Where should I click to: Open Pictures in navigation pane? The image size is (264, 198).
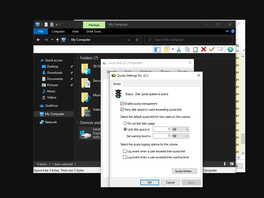(53, 85)
